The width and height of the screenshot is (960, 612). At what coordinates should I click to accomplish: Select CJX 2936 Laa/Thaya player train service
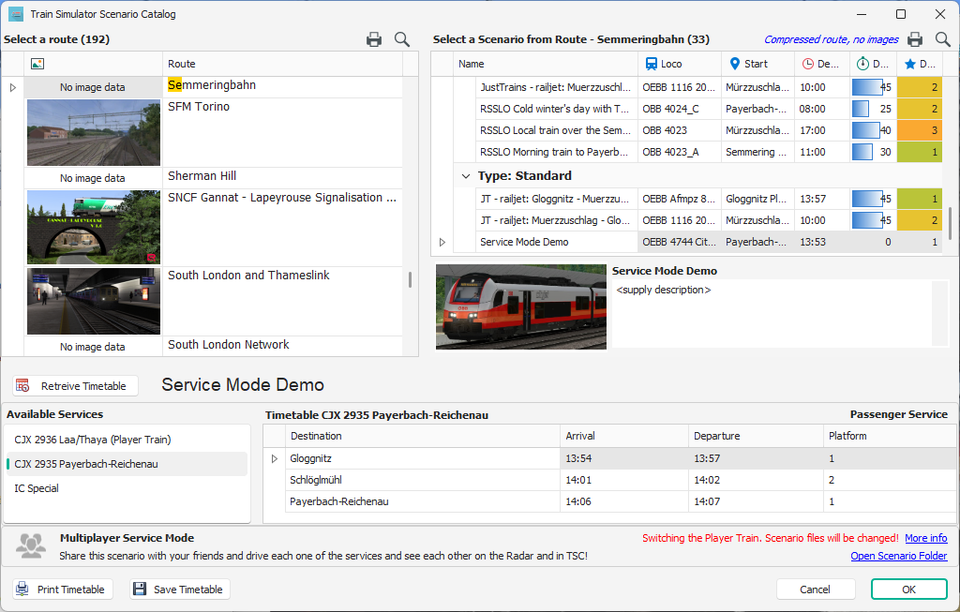[x=127, y=440]
